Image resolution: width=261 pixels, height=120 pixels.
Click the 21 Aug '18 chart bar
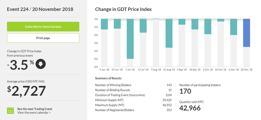(x=169, y=33)
